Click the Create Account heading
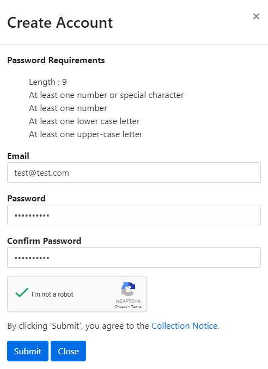Viewport: 268px width, 369px height. 60,23
